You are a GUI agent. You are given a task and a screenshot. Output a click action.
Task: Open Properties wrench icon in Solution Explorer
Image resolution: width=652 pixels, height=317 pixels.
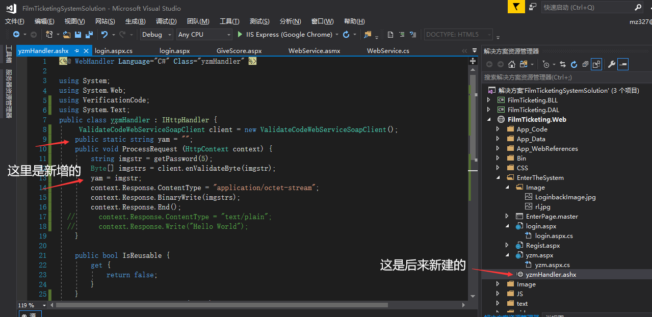(612, 64)
